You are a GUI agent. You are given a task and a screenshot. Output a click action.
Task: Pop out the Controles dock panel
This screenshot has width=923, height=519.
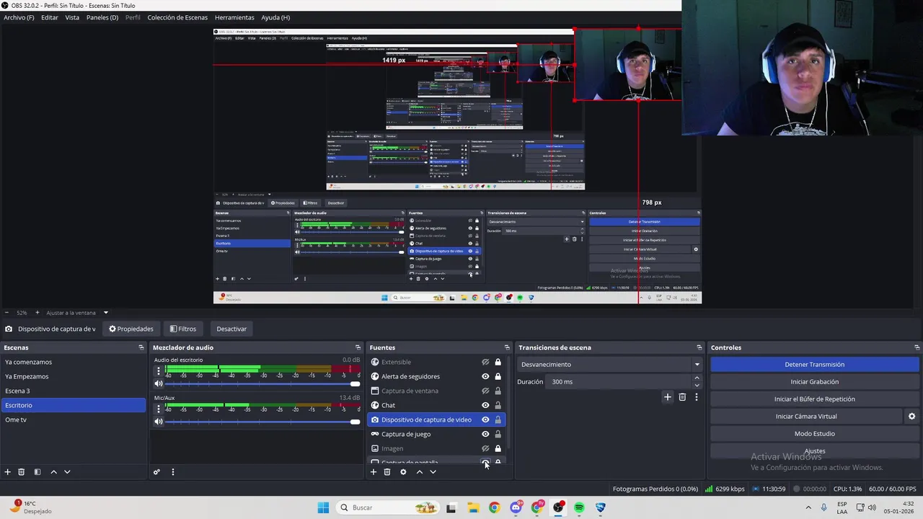917,347
